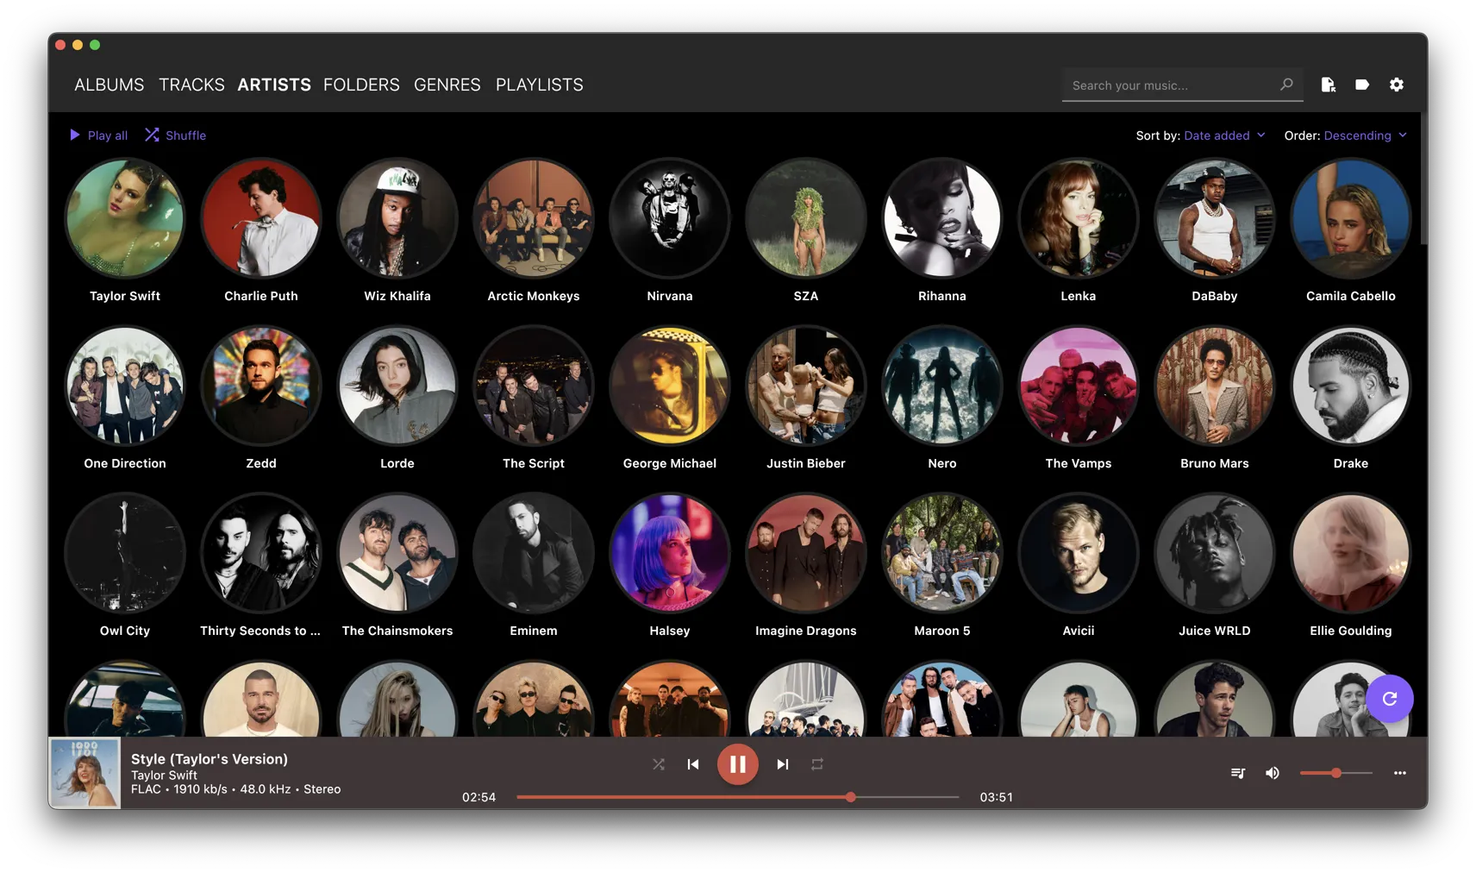This screenshot has width=1476, height=873.
Task: Switch to the ALBUMS tab
Action: tap(109, 85)
